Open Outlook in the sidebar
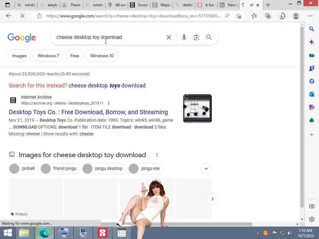Viewport: 319px width, 239px height. point(312,94)
